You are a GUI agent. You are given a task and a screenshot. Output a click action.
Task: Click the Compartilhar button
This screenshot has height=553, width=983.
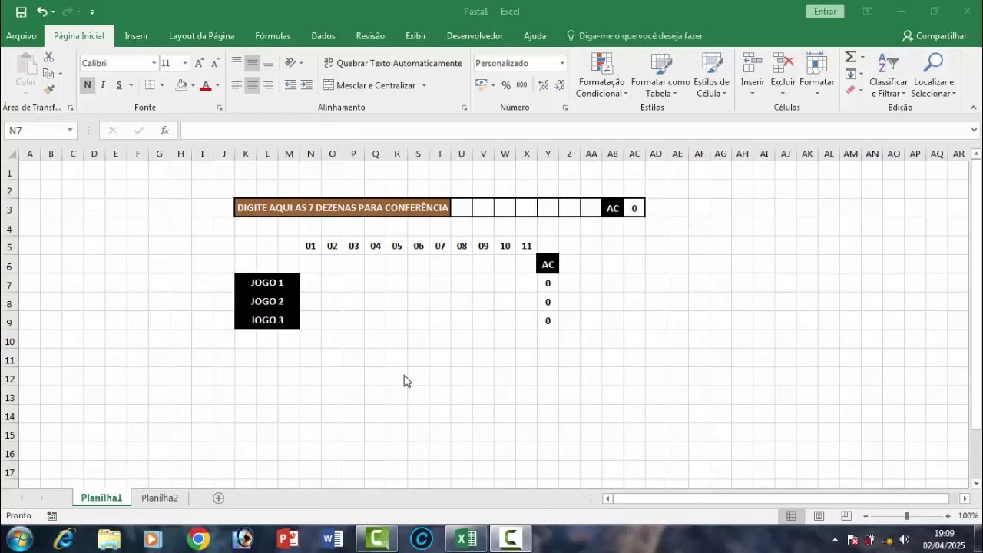point(935,36)
